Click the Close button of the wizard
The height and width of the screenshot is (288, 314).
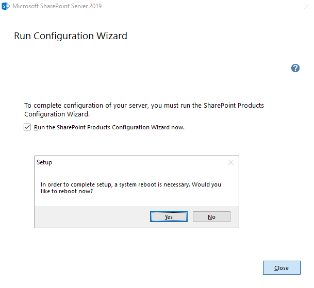pyautogui.click(x=282, y=268)
